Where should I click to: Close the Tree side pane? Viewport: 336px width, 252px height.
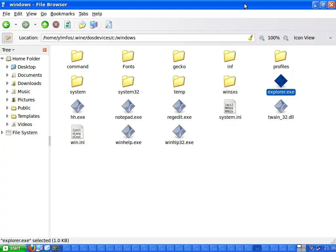tap(45, 50)
